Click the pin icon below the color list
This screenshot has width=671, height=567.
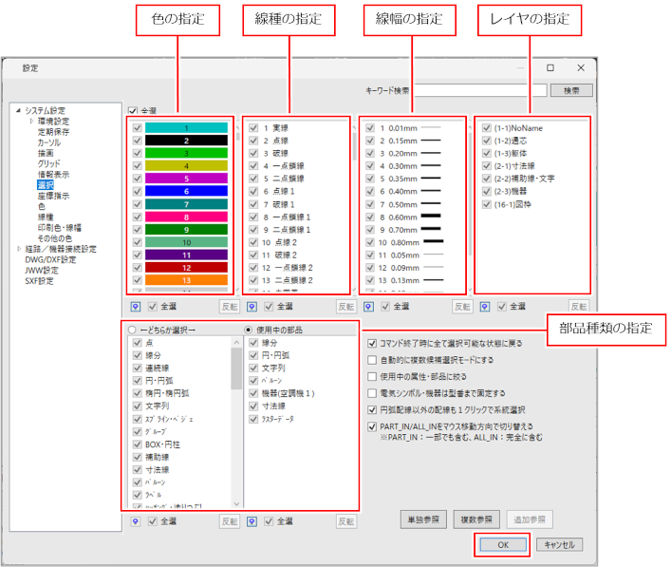click(x=134, y=307)
